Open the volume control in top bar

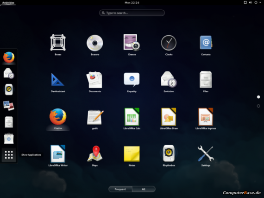[251, 2]
